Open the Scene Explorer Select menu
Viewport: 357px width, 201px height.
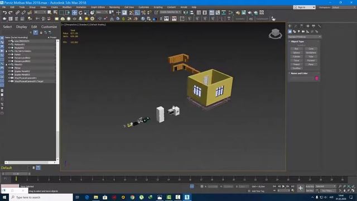coord(7,27)
